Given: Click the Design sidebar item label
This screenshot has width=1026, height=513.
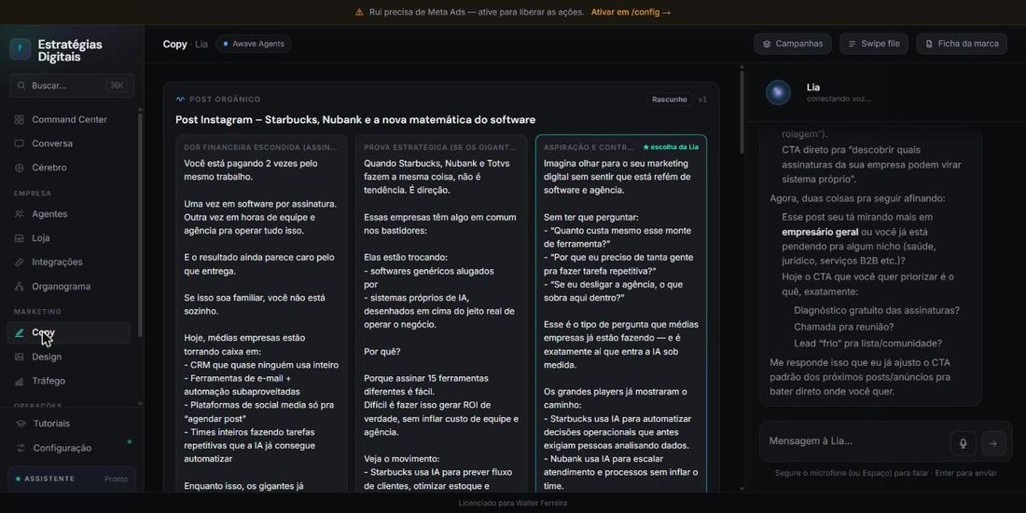Looking at the screenshot, I should (47, 357).
